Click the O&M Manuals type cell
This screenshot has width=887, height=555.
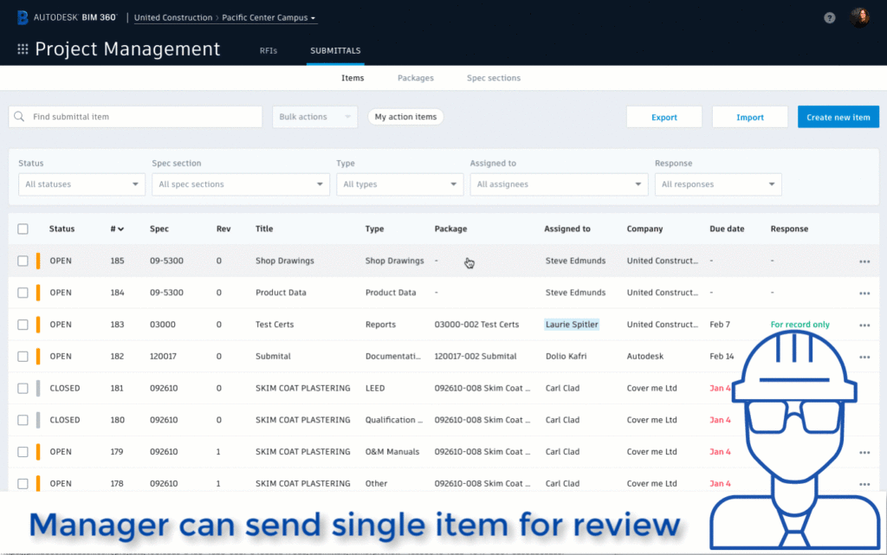(x=392, y=452)
